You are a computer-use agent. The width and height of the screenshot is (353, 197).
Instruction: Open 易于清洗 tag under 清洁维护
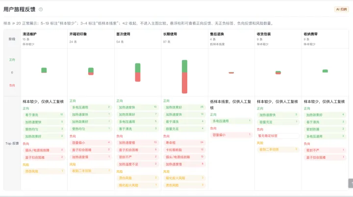(44, 115)
